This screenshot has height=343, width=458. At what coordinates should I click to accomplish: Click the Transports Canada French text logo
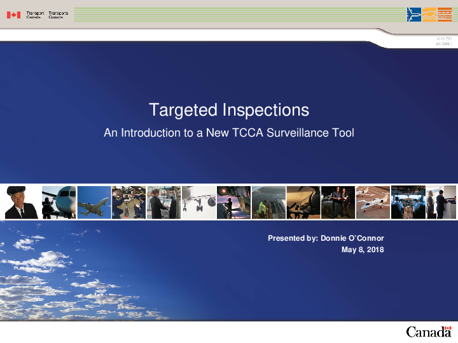click(58, 15)
